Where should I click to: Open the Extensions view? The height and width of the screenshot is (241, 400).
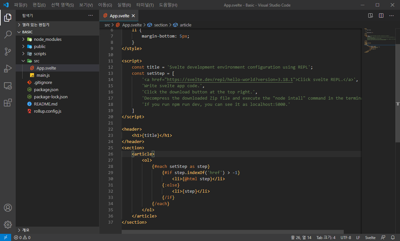[x=8, y=103]
